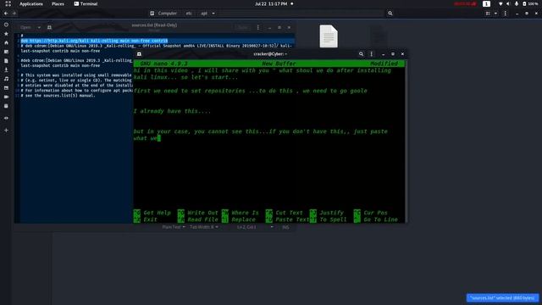542x305 pixels.
Task: Click the workspace indicator number 1
Action: pyautogui.click(x=486, y=3)
